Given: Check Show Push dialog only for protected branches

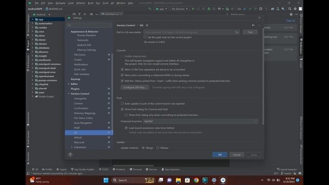Looking at the screenshot, I should click(126, 115).
